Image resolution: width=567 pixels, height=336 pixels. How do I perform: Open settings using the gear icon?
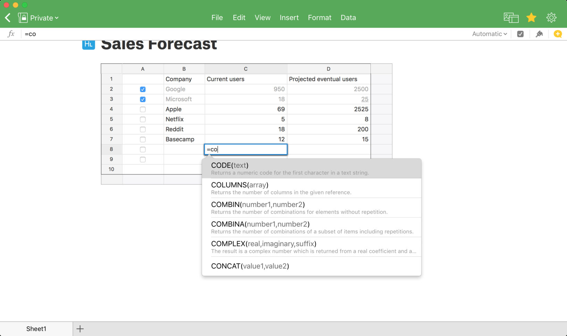click(x=551, y=17)
